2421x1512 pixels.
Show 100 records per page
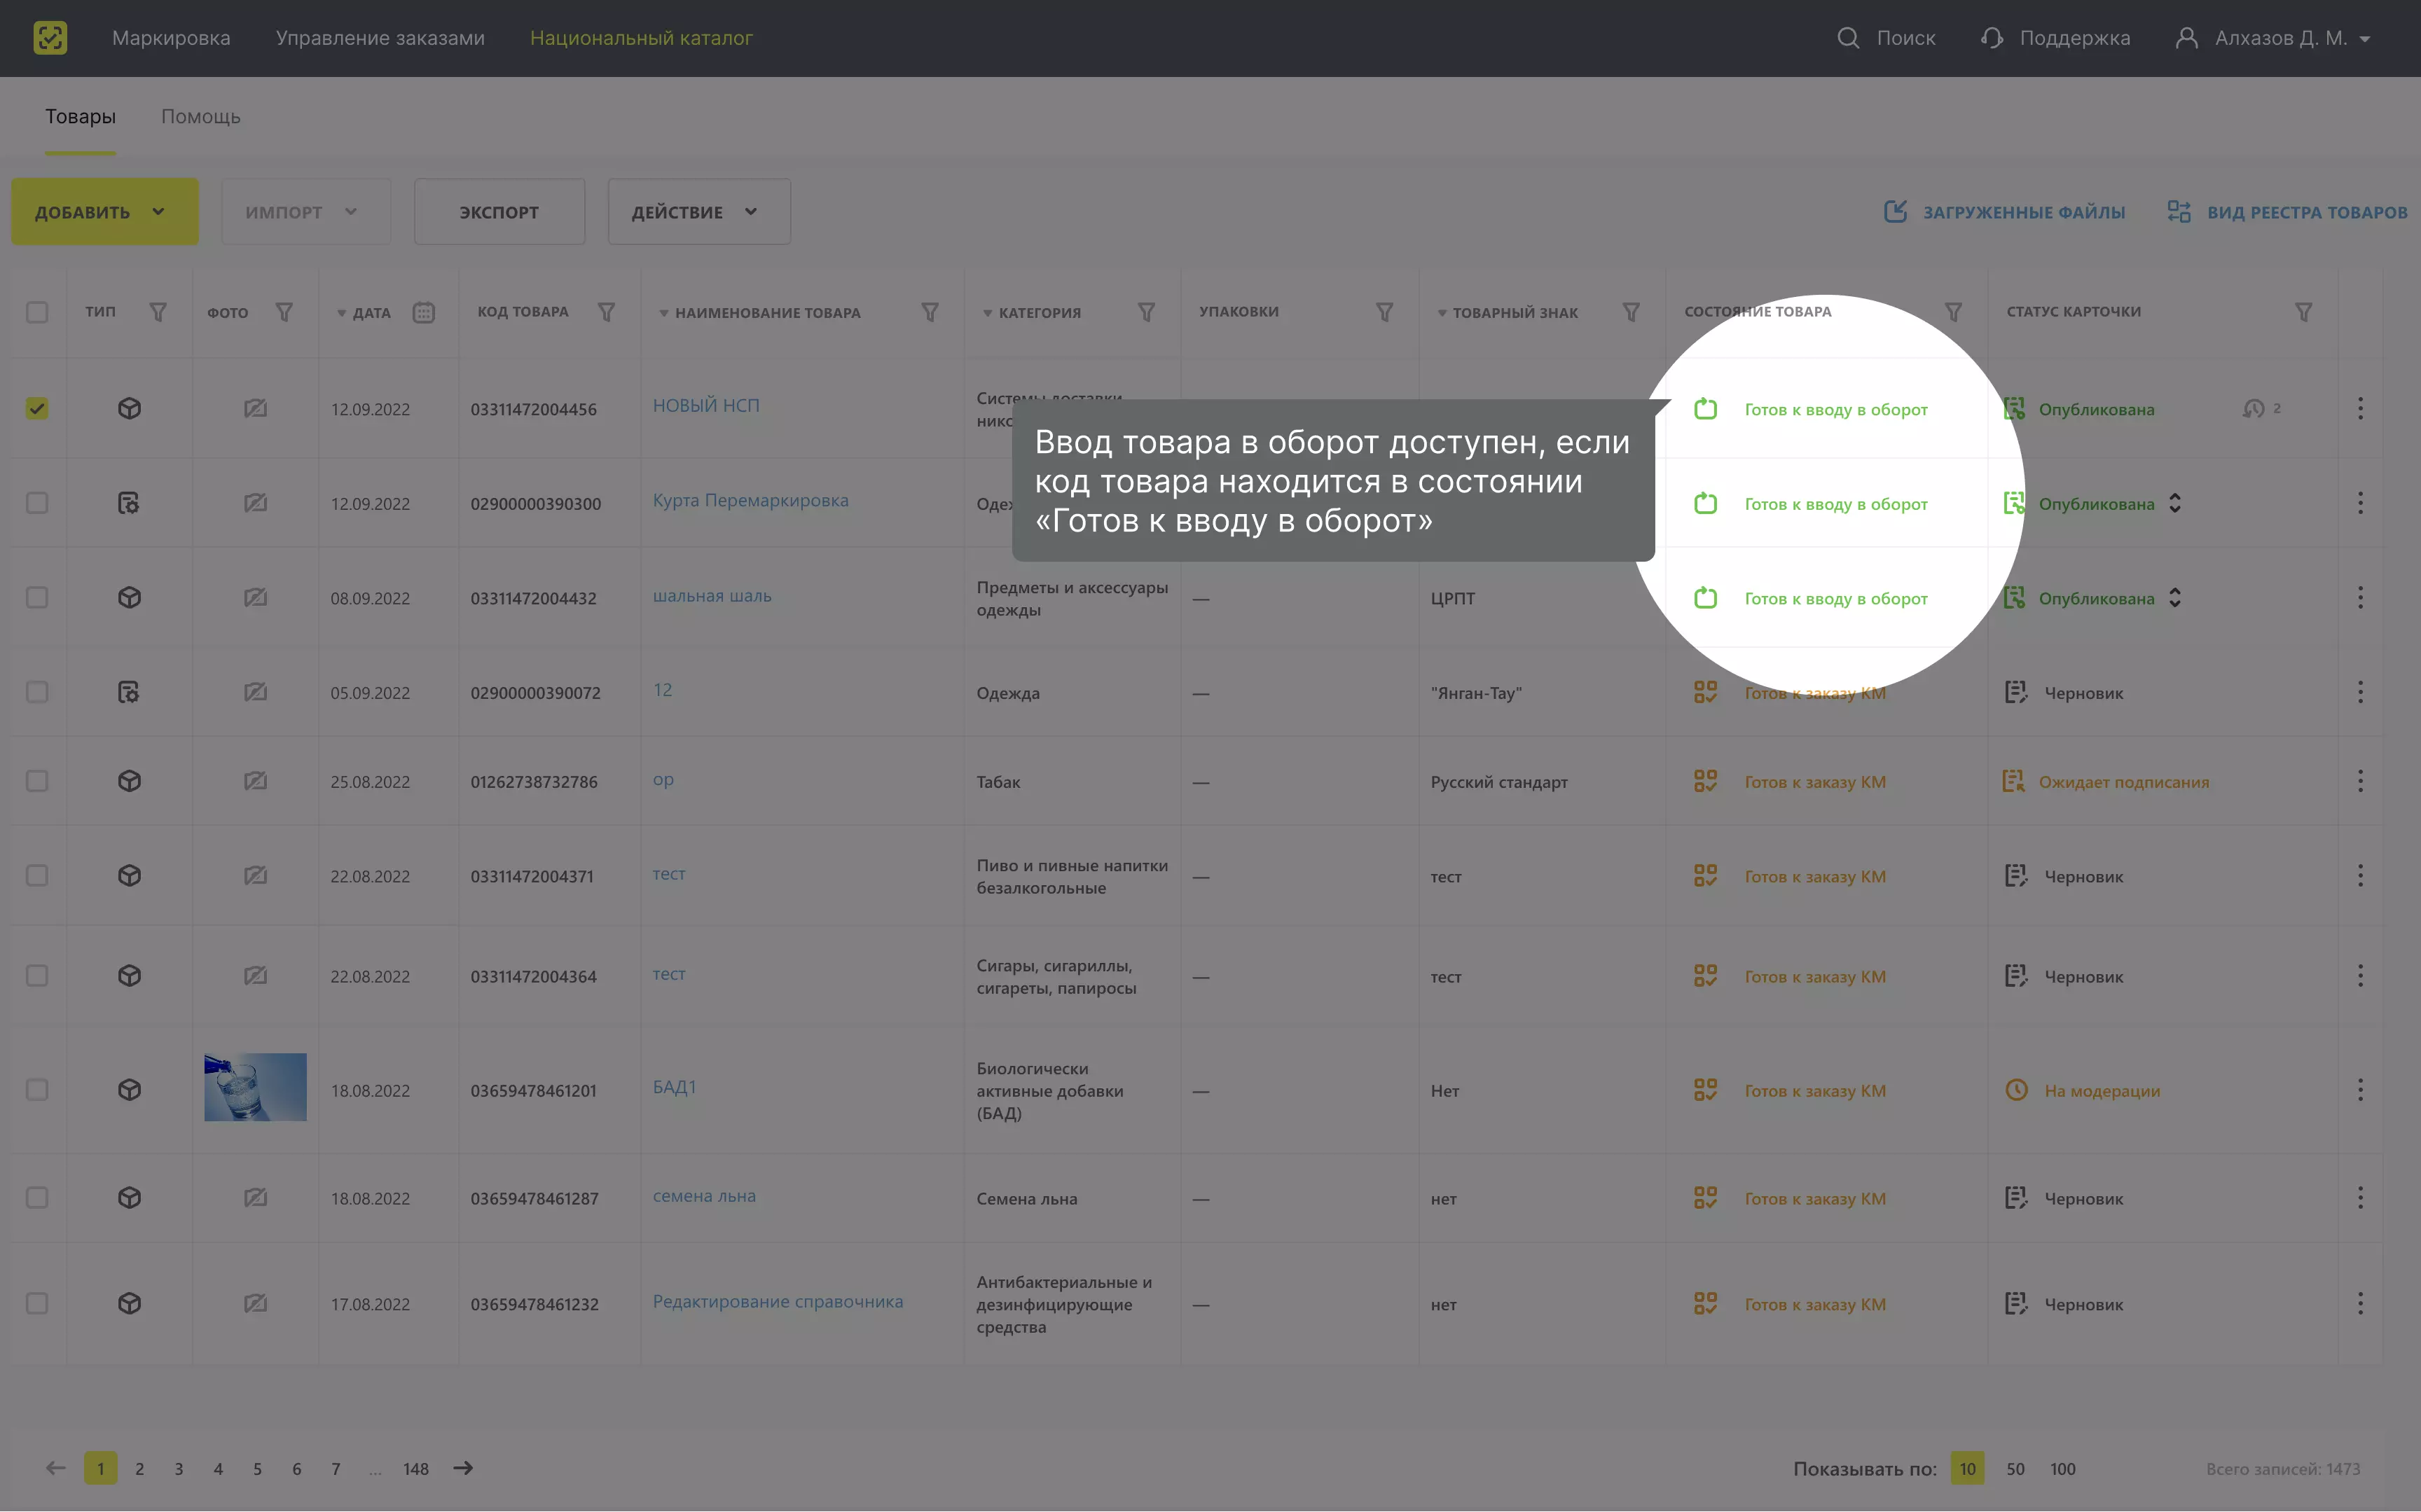[x=2062, y=1469]
